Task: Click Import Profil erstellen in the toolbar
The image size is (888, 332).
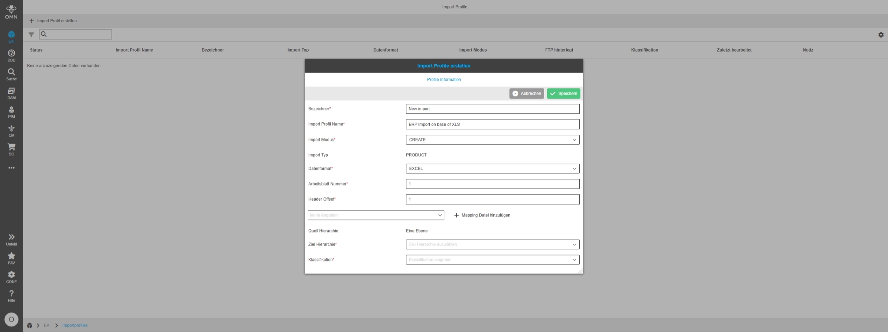Action: click(x=53, y=21)
